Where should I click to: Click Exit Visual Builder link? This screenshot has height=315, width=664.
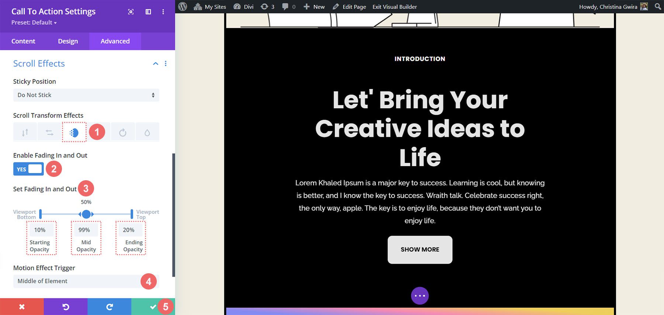pos(395,7)
